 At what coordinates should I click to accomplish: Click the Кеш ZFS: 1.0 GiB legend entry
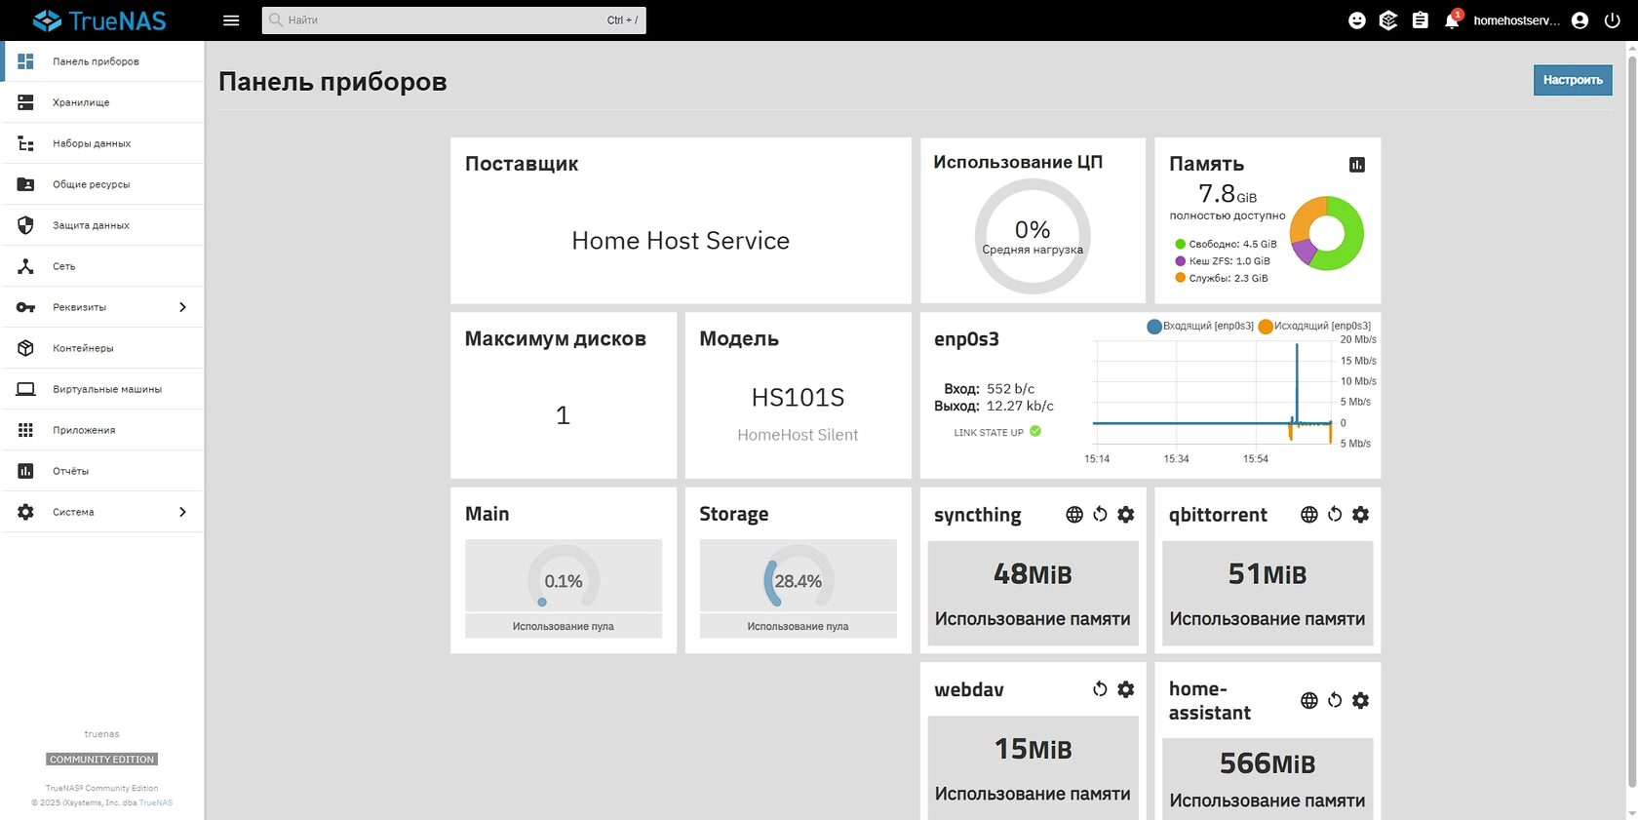click(x=1223, y=261)
